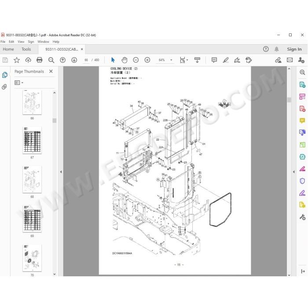
Task: Close the Page Thumbnails panel
Action: pos(51,71)
